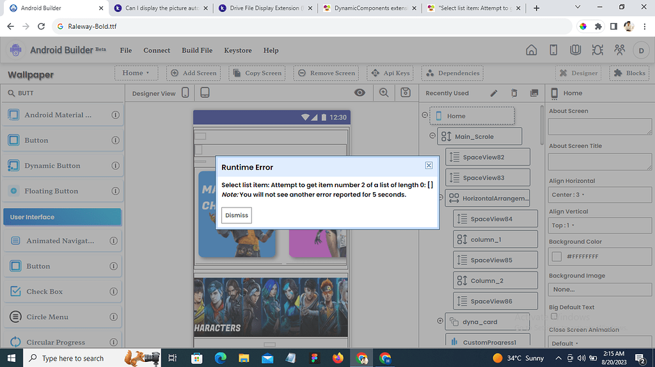Select the Dynamic Button palette item

pyautogui.click(x=63, y=165)
